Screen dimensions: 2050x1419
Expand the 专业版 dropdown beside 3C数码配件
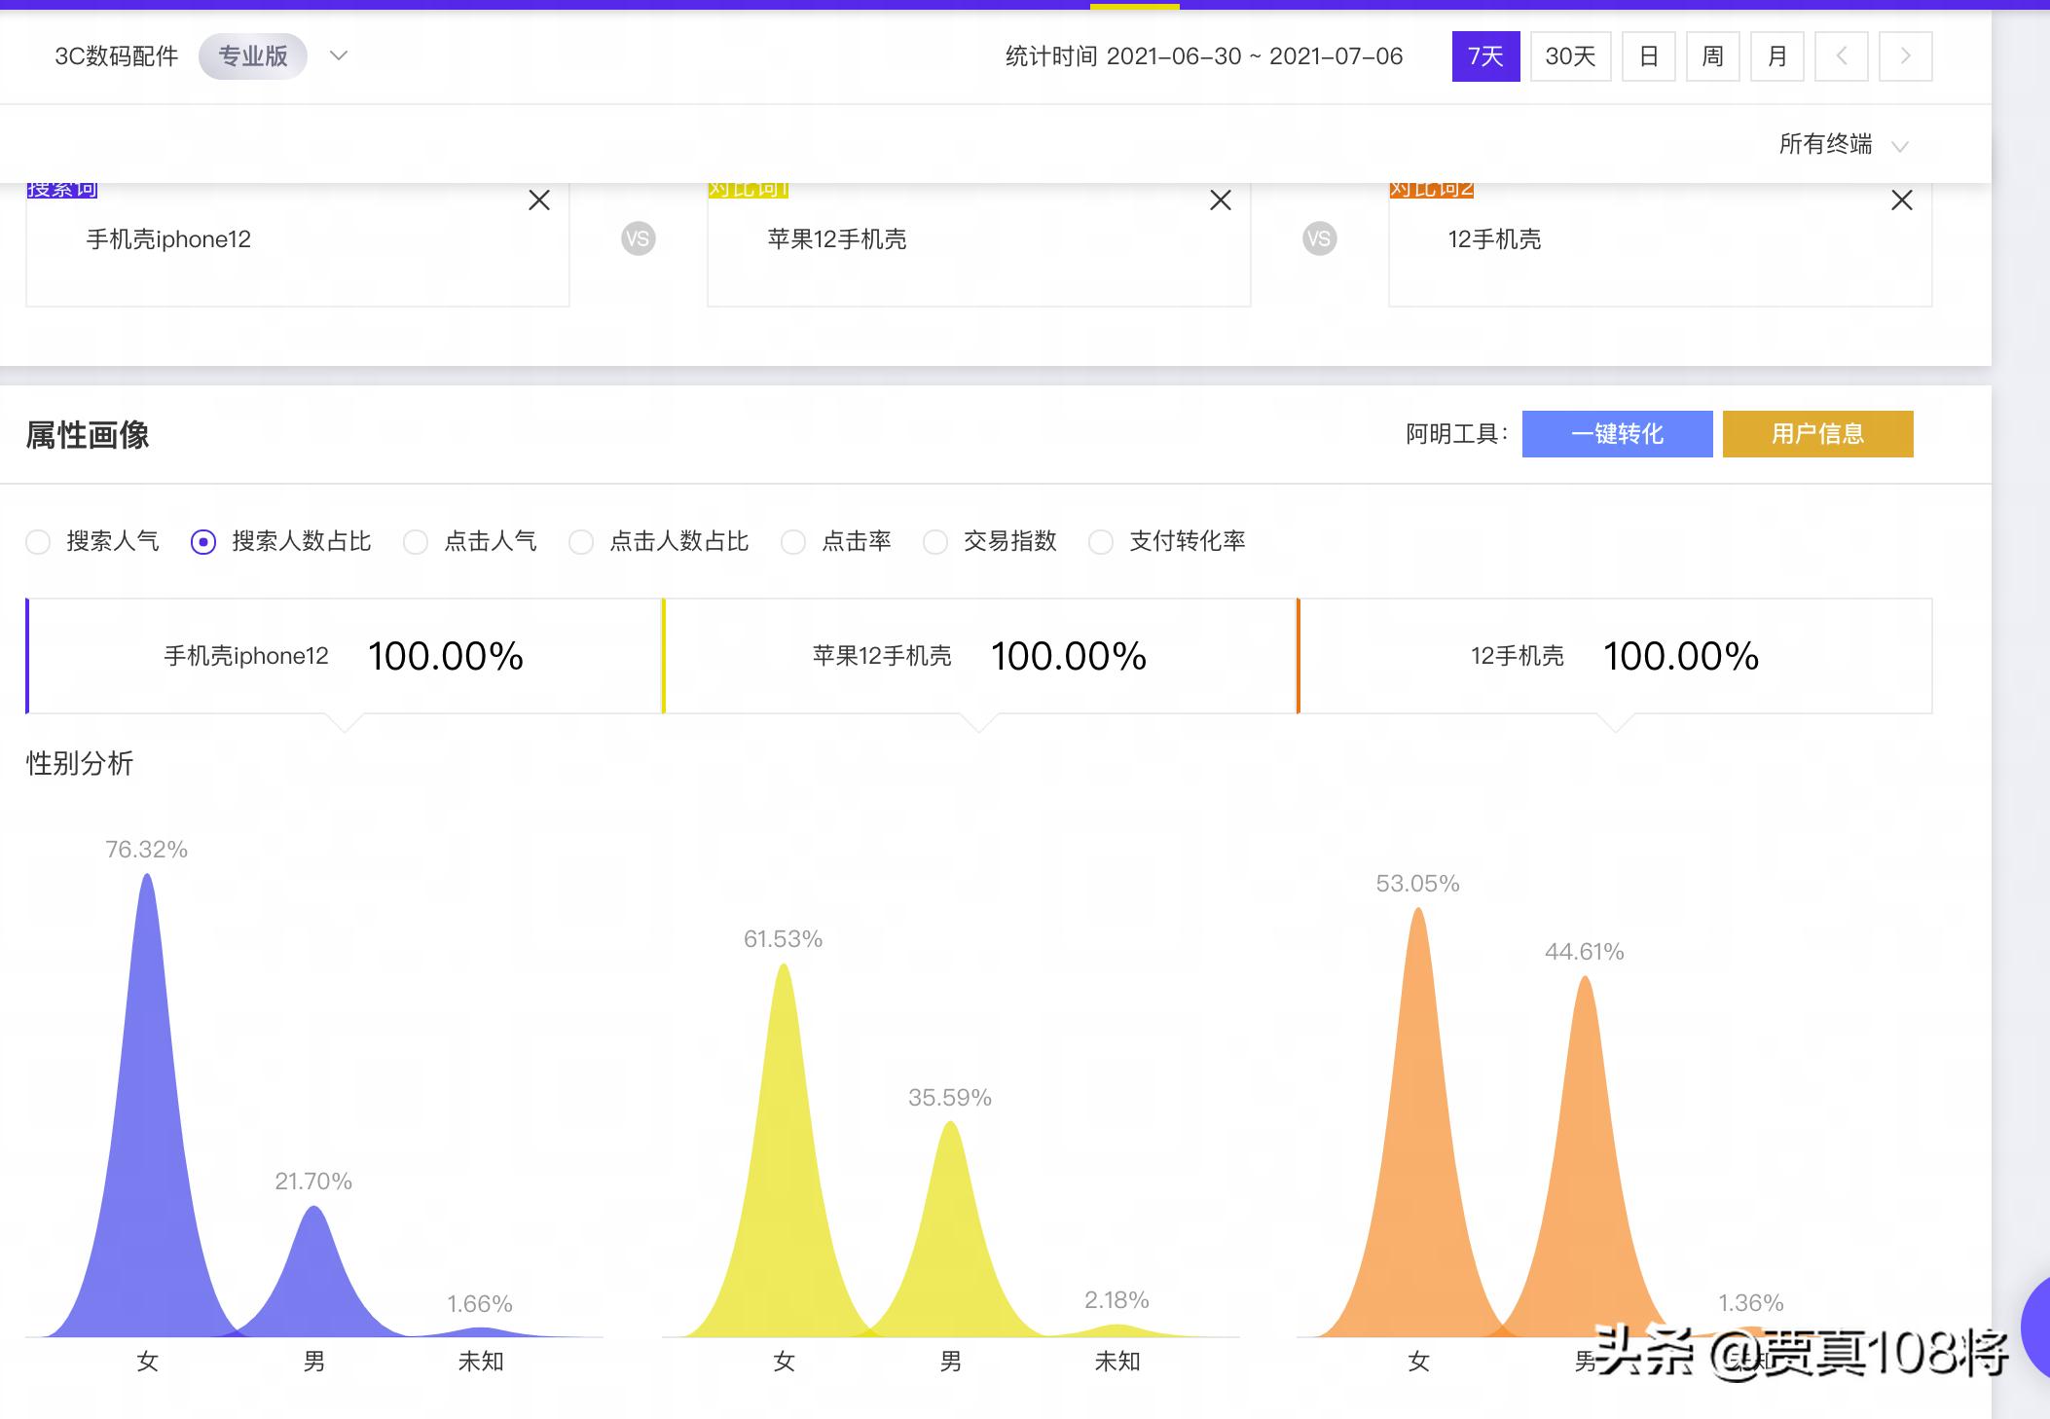338,56
